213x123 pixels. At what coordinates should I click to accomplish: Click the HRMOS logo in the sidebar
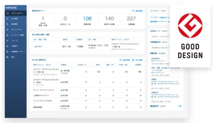(11, 8)
